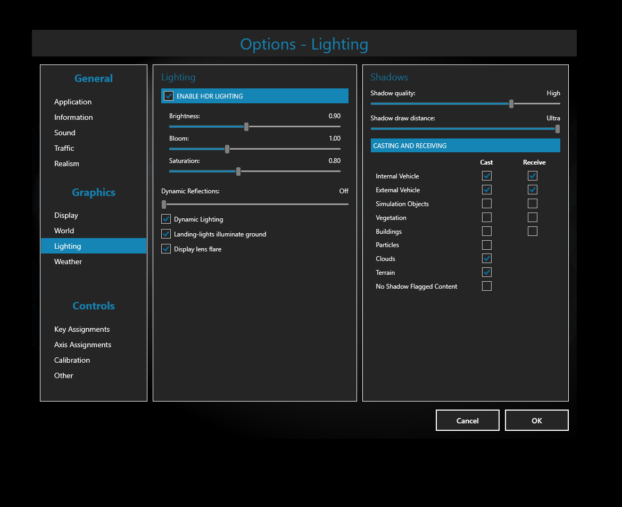Open Axis Assignments controls page
Image resolution: width=622 pixels, height=507 pixels.
pos(82,345)
